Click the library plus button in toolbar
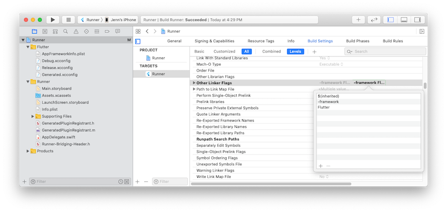The width and height of the screenshot is (447, 212). (x=358, y=19)
